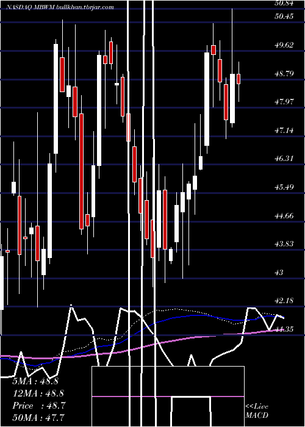Click the 49.62 price level label
Screen dimensions: 305x427
[x=284, y=45]
